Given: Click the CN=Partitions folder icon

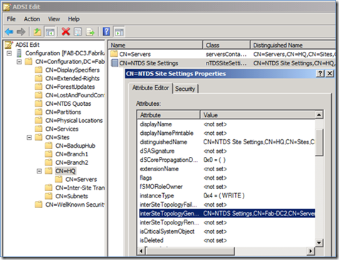Looking at the screenshot, I should (x=38, y=112).
